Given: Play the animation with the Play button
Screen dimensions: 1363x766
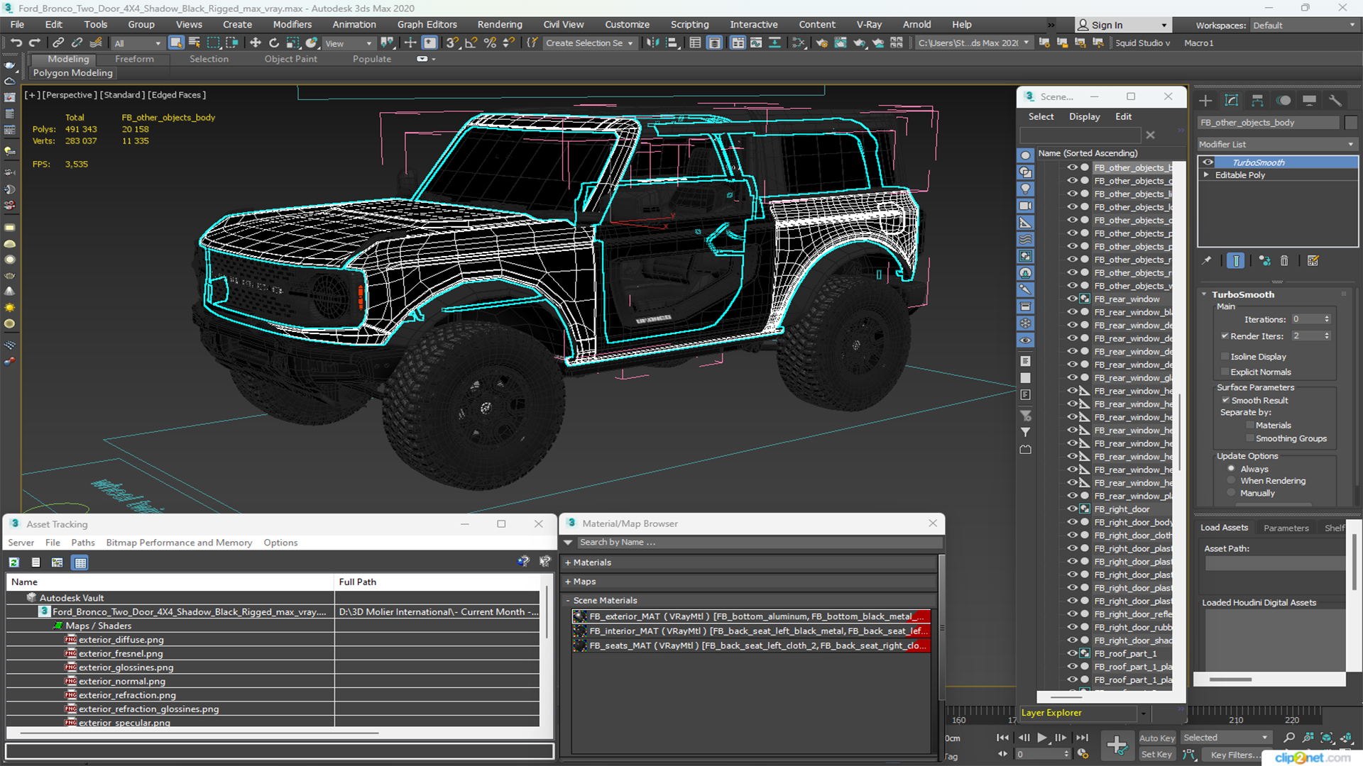Looking at the screenshot, I should (1041, 738).
